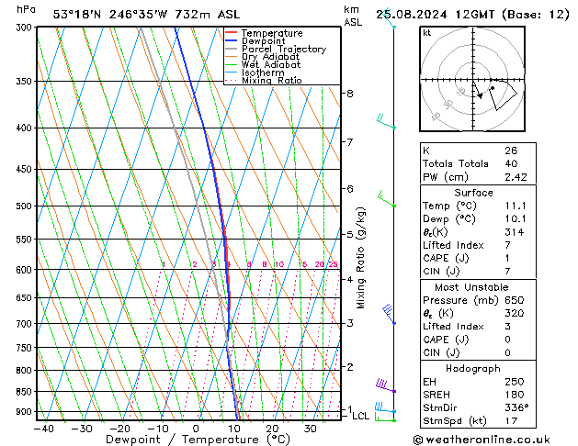Click the PW (cm) value 2.42
Viewport: 578px width, 446px height.
(516, 177)
